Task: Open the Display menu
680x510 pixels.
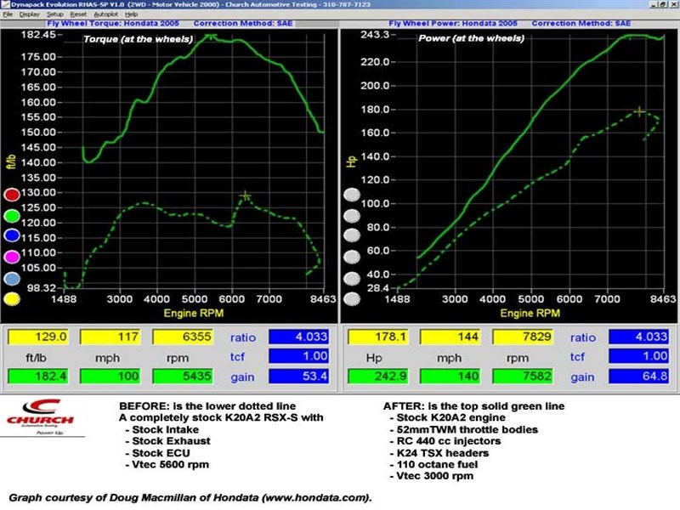Action: (30, 14)
